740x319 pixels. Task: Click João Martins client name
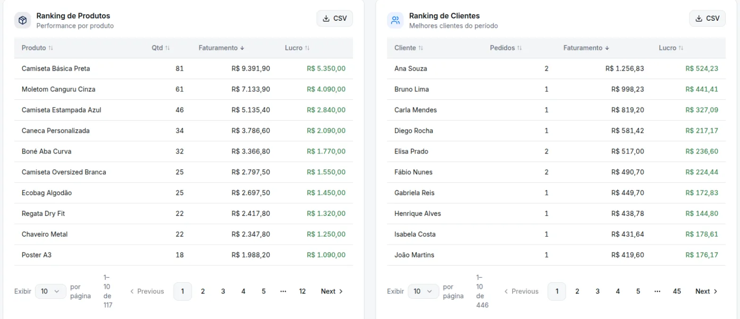click(414, 255)
